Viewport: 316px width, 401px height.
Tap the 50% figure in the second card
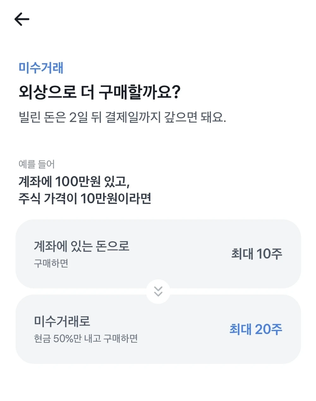63,339
